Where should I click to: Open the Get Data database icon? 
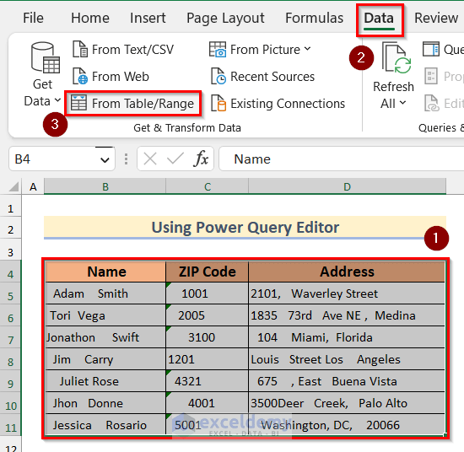click(x=46, y=57)
